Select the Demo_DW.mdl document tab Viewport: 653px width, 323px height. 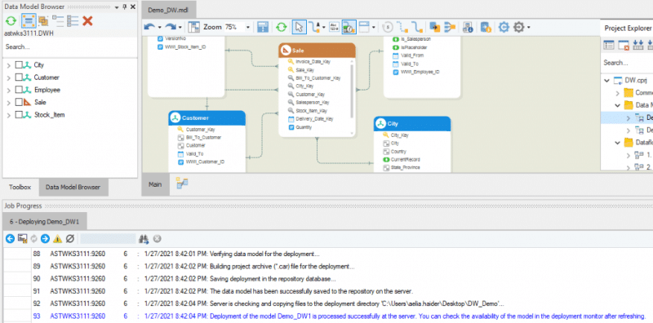click(x=168, y=10)
